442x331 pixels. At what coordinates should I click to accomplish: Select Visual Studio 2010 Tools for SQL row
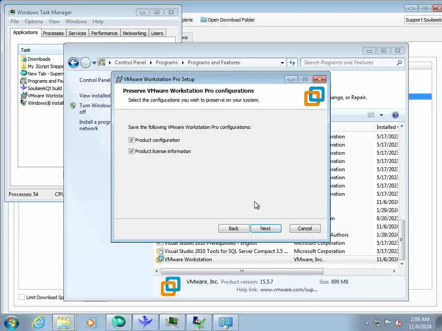pos(277,251)
